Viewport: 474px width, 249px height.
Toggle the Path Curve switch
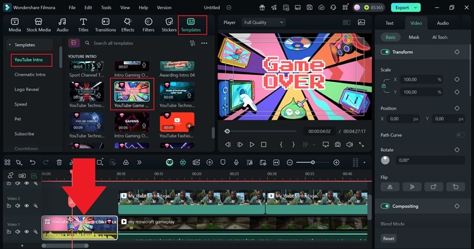pos(460,135)
